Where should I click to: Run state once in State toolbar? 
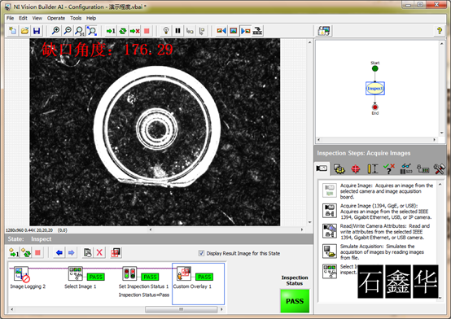click(x=14, y=253)
